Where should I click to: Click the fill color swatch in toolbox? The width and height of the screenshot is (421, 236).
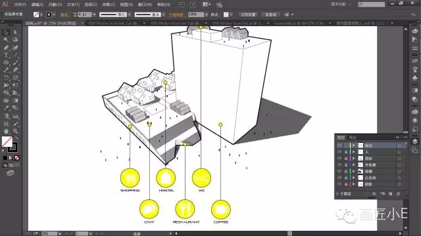[7, 142]
